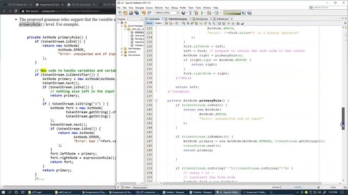Viewport: 348px width, 195px height.
Task: Open Navigate menu in NetBeans
Action: click(140, 8)
